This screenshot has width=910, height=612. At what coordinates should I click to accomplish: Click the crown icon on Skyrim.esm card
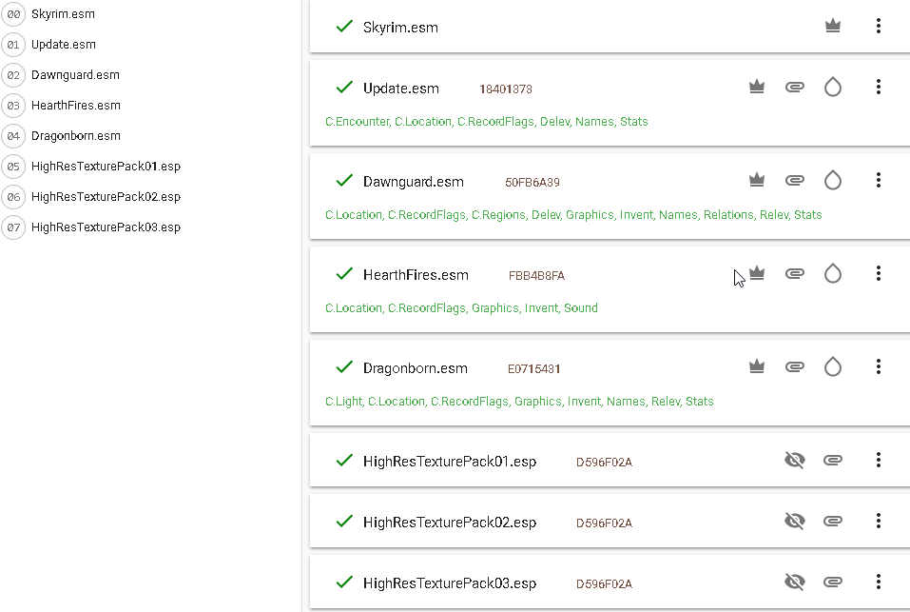(833, 26)
